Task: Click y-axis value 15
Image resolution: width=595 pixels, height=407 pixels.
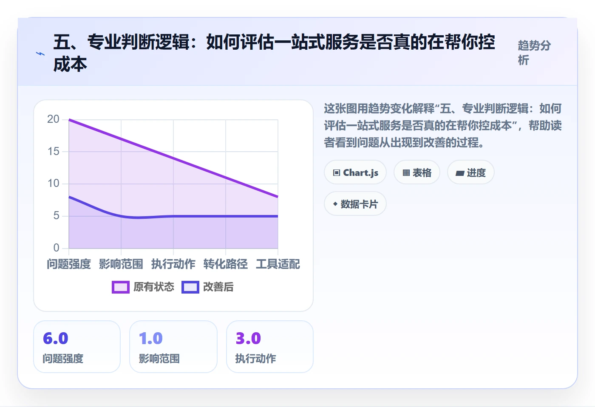Action: click(53, 152)
